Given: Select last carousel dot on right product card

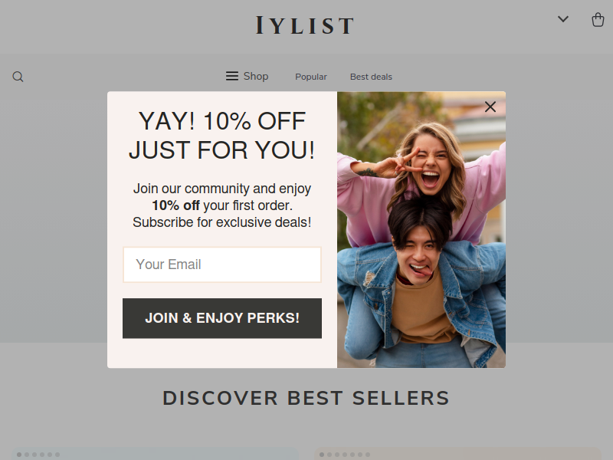Looking at the screenshot, I should pyautogui.click(x=368, y=455).
